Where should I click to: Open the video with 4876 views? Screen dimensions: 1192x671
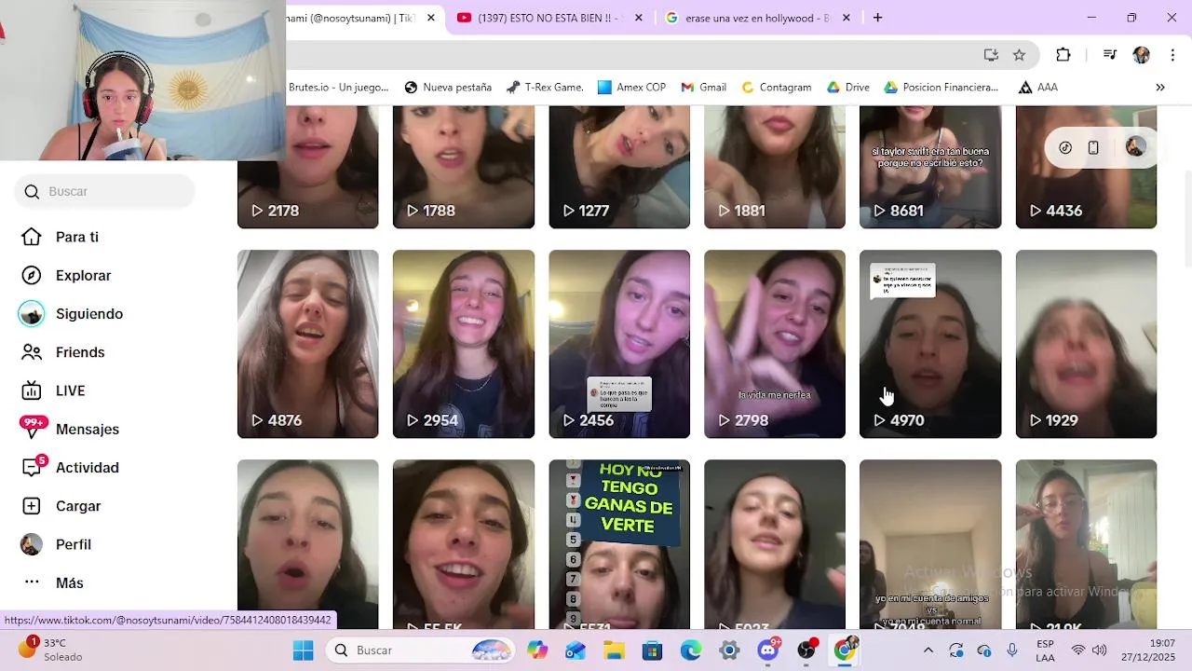point(307,344)
